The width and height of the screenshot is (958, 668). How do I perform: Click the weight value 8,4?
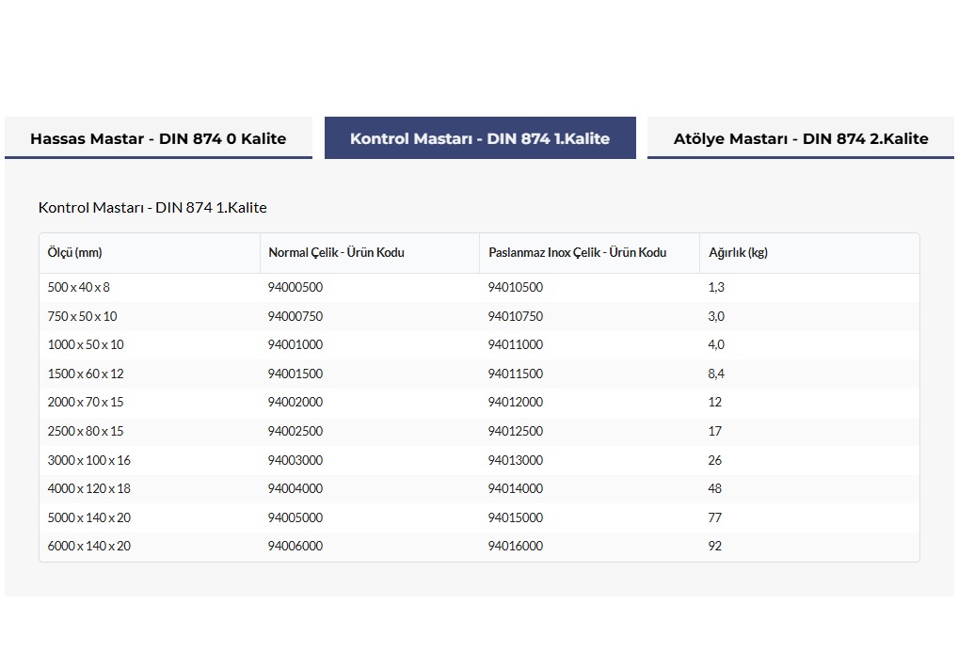click(x=716, y=374)
